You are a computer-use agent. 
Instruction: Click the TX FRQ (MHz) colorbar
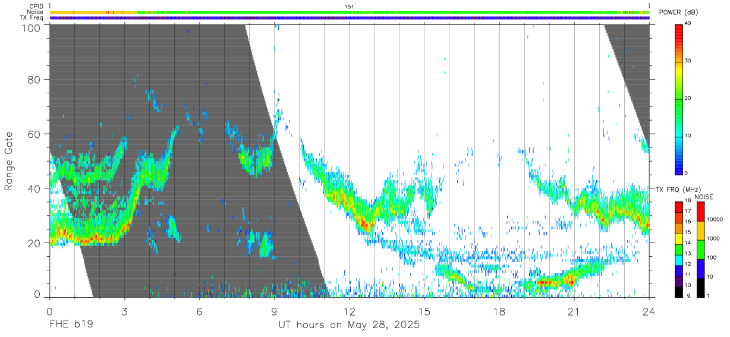click(679, 249)
